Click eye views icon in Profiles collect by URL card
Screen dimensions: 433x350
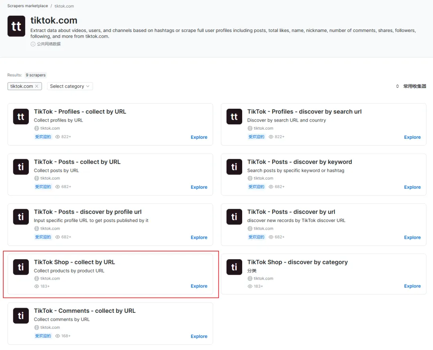[57, 137]
